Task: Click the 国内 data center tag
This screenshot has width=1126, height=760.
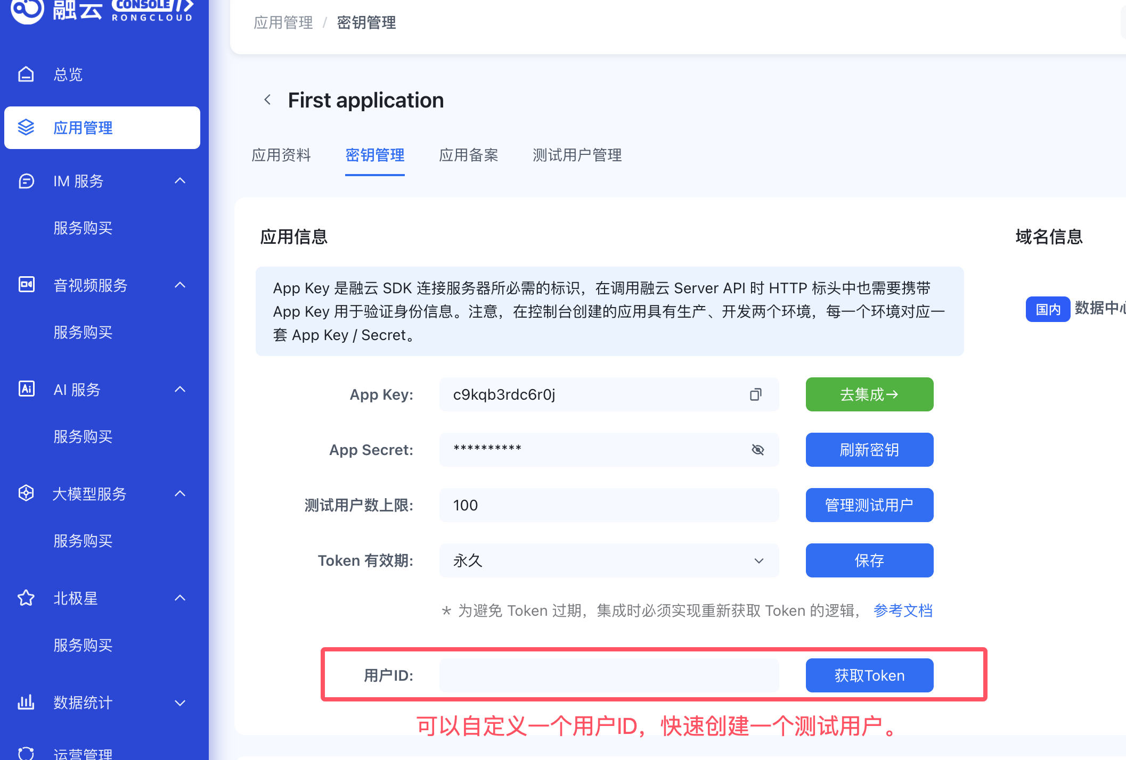Action: (1048, 309)
